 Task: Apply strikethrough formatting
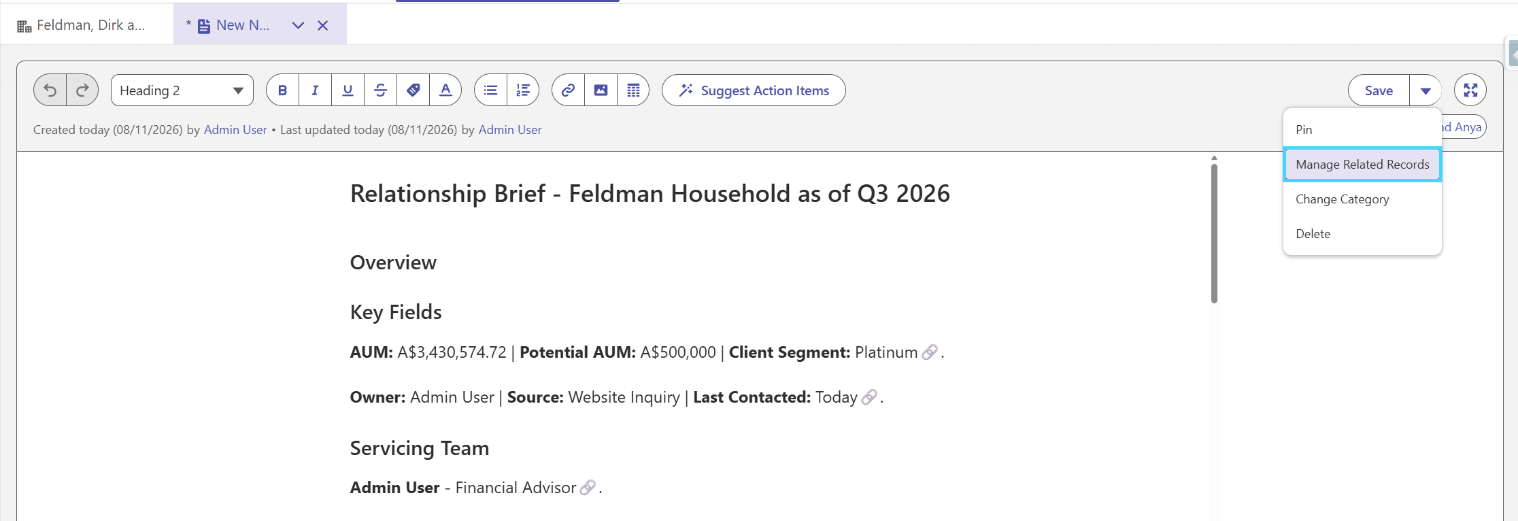click(x=381, y=90)
